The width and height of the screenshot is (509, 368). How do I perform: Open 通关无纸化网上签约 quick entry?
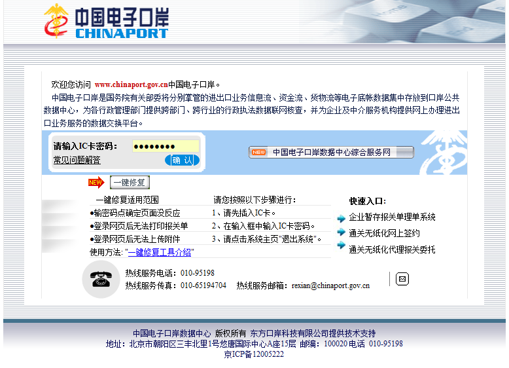[384, 233]
